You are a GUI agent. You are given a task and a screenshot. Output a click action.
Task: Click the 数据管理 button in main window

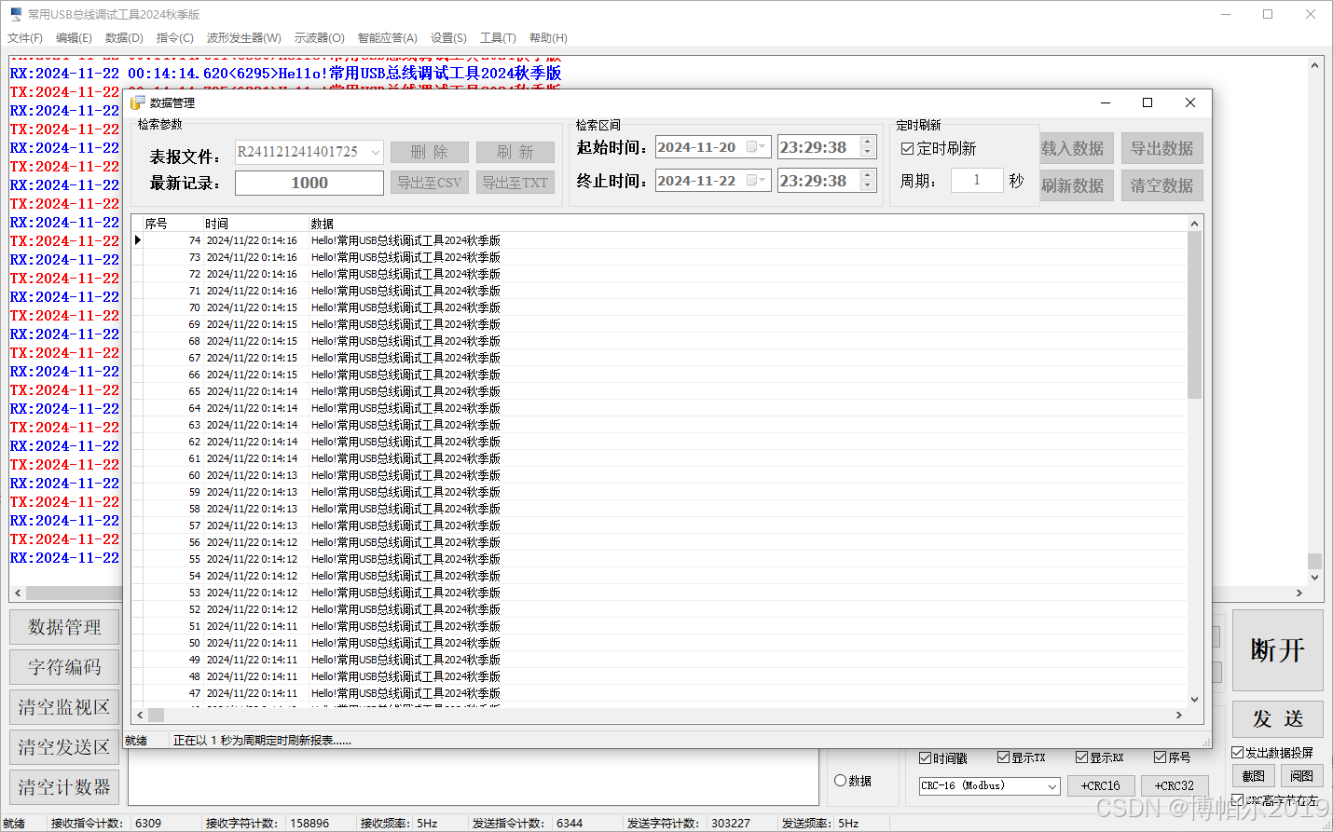pyautogui.click(x=64, y=627)
